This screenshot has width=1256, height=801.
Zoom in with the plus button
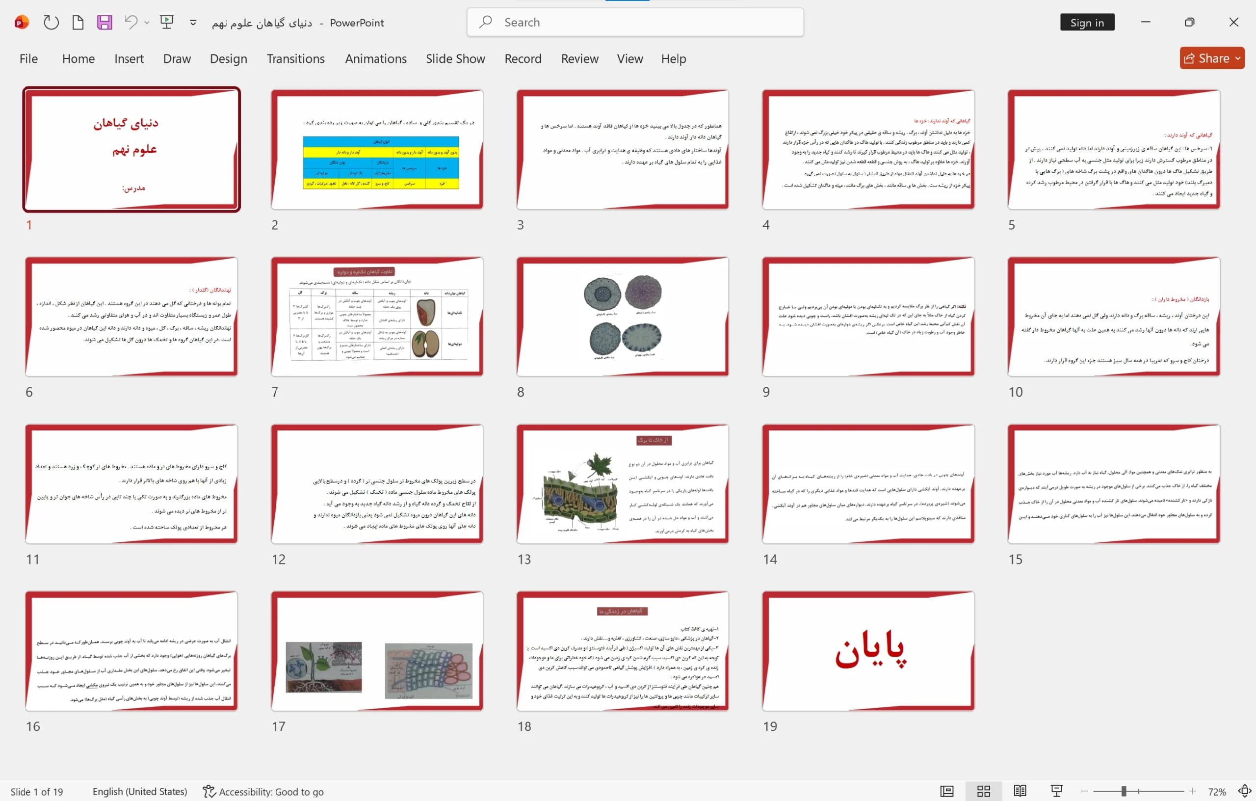pyautogui.click(x=1192, y=791)
